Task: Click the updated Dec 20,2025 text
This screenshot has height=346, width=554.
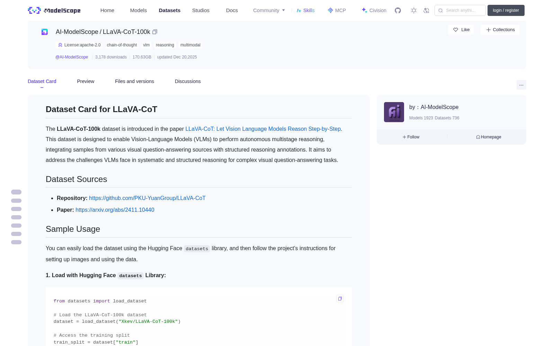Action: (177, 57)
